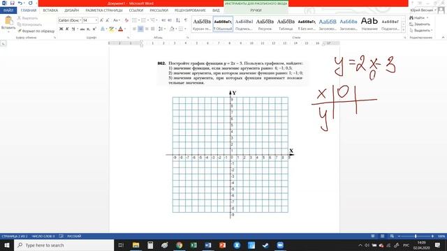Image resolution: width=447 pixels, height=251 pixels.
Task: Toggle align left paragraph button
Action: coord(134,29)
